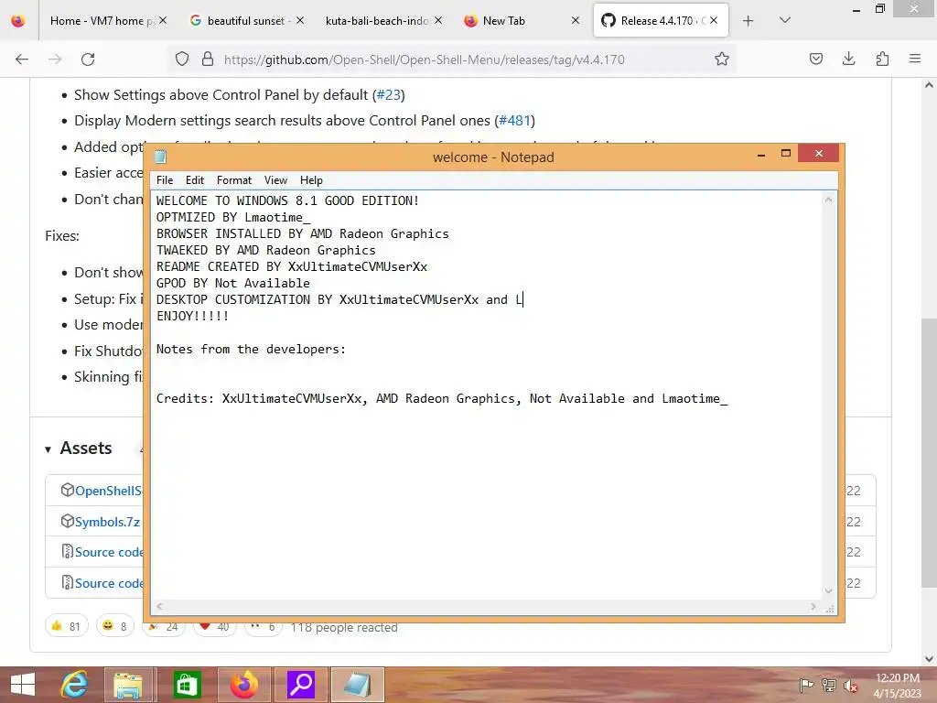Close the welcome Notepad window
The height and width of the screenshot is (703, 937).
click(x=819, y=154)
